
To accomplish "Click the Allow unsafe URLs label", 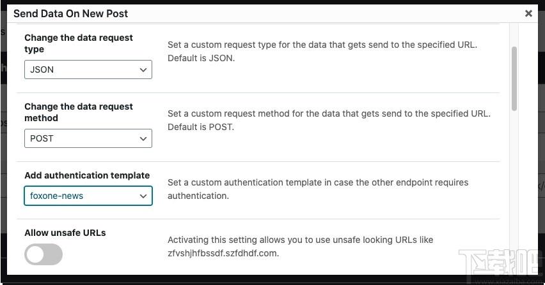I will pos(65,233).
